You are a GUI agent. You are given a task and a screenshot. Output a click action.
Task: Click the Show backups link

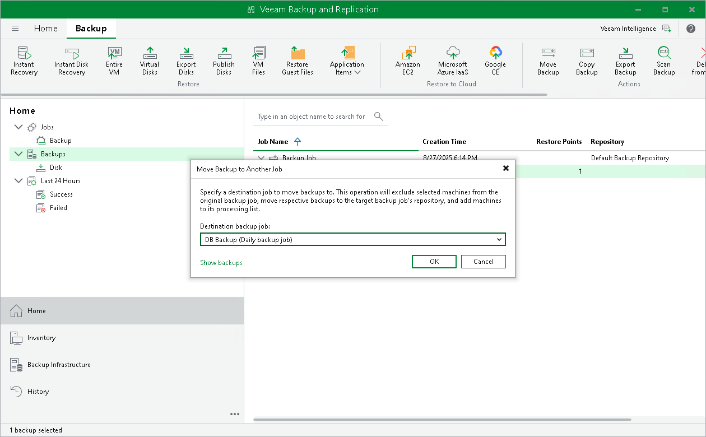coord(221,263)
